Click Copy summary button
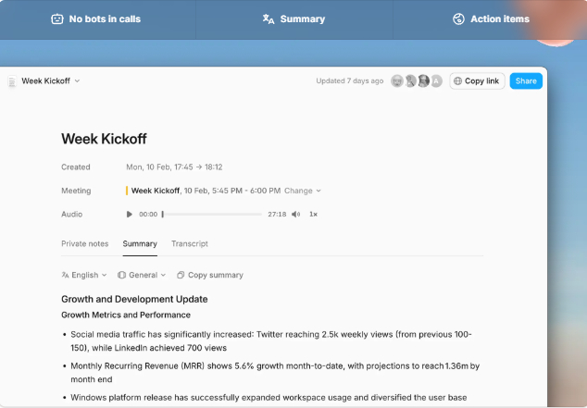The width and height of the screenshot is (587, 408). tap(210, 275)
